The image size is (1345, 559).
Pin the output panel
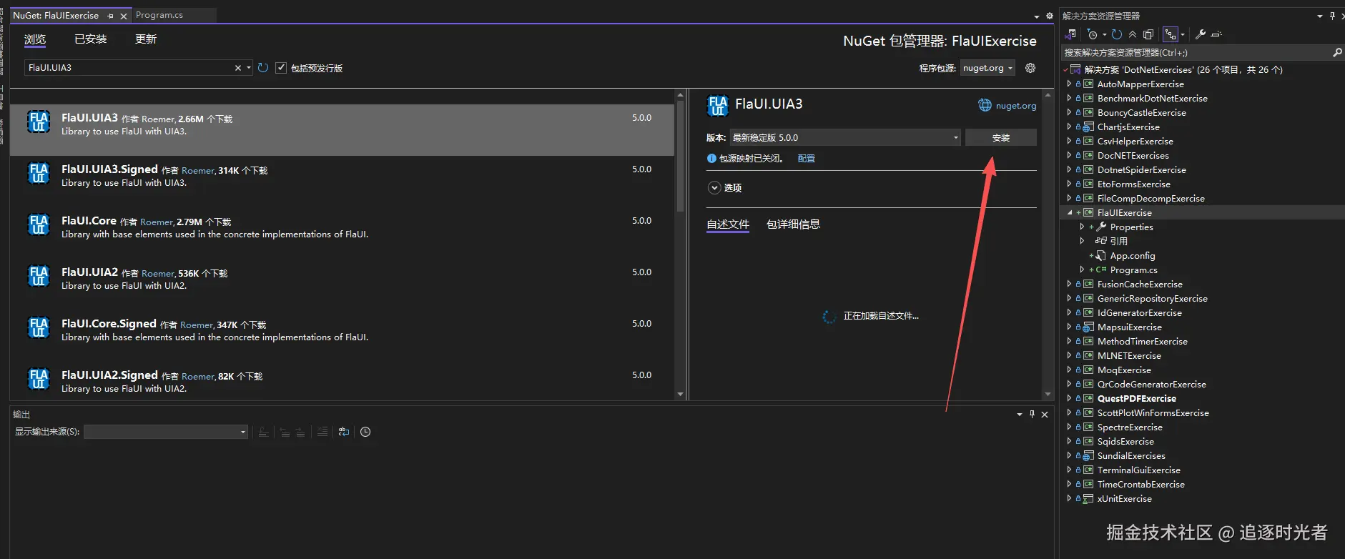point(1032,414)
